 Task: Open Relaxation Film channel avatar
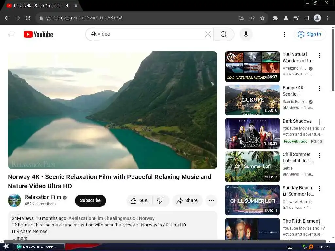[14, 200]
